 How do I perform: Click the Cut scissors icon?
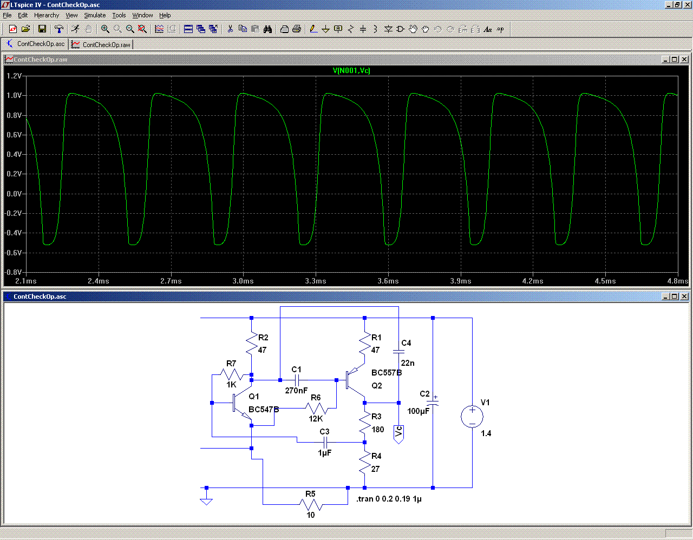(x=230, y=29)
